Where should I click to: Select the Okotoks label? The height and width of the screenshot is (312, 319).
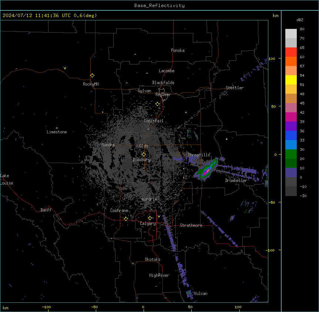pos(152,259)
